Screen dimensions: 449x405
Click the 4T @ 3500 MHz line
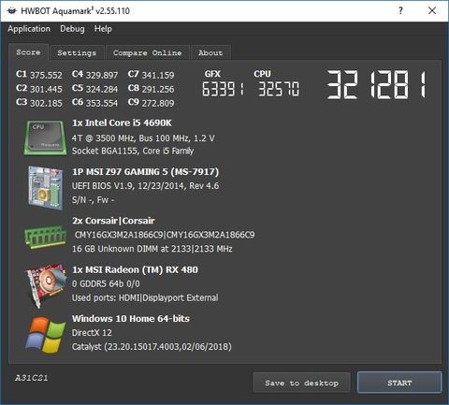tap(143, 138)
